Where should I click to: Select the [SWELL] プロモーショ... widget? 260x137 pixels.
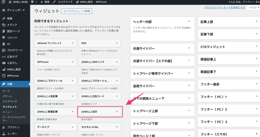100,81
